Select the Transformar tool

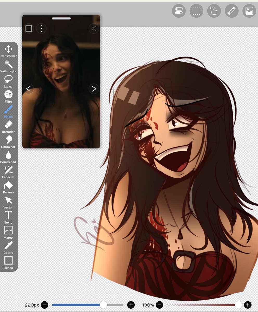(x=8, y=51)
